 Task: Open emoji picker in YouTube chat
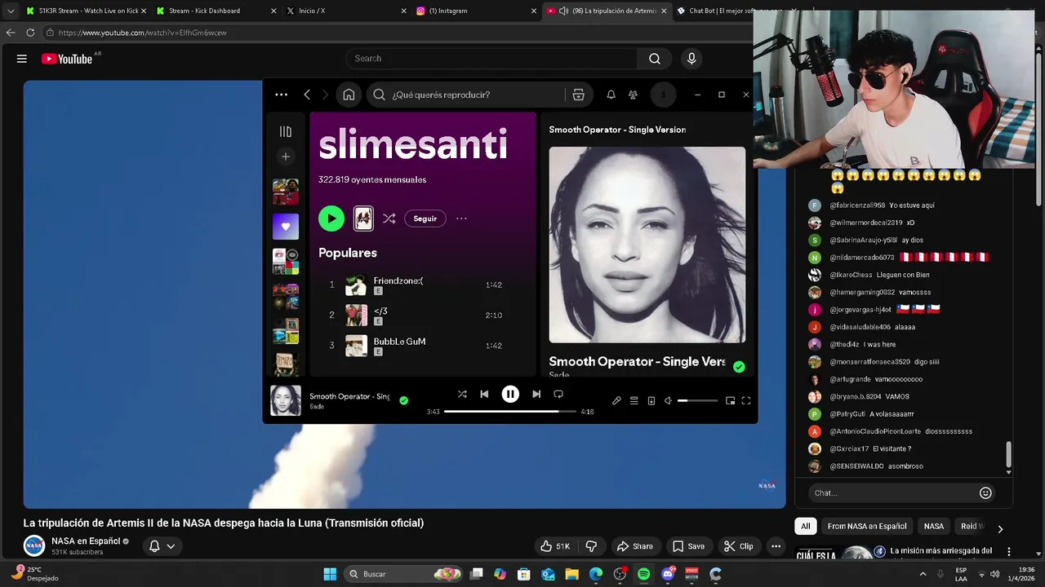click(985, 492)
